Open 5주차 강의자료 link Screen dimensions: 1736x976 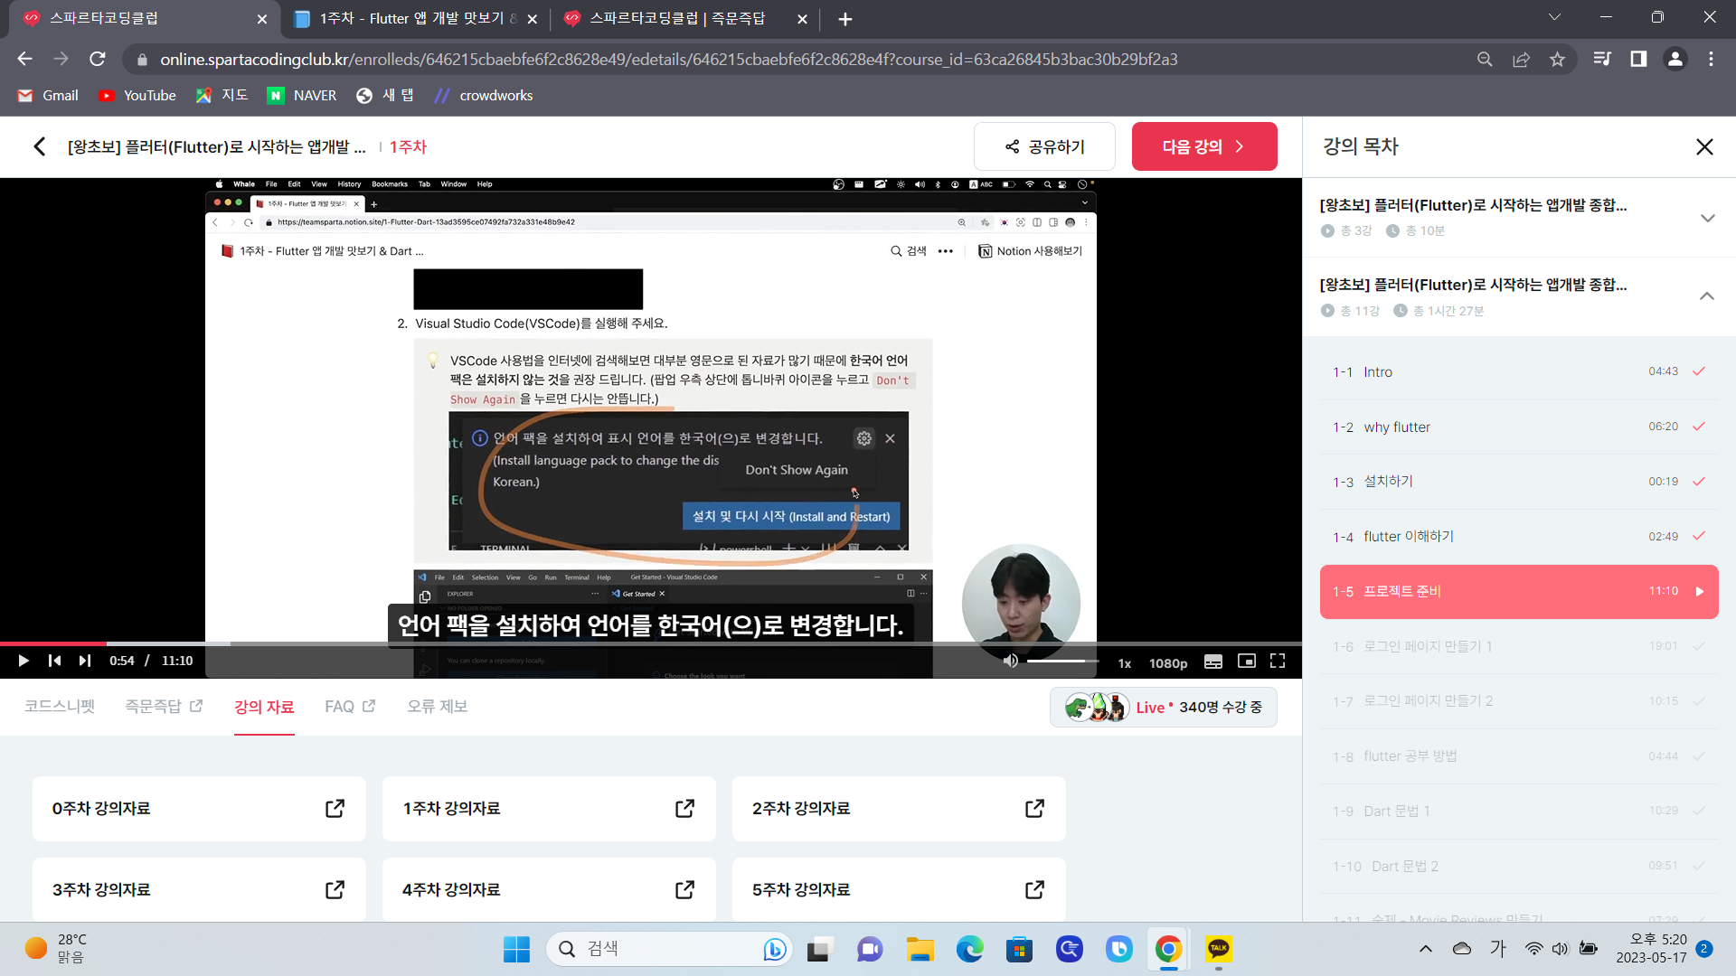click(899, 890)
